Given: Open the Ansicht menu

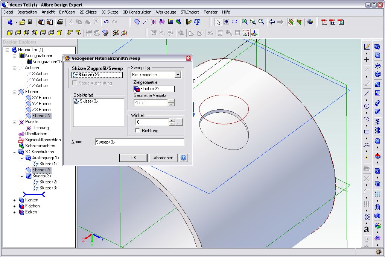Looking at the screenshot, I should click(48, 12).
